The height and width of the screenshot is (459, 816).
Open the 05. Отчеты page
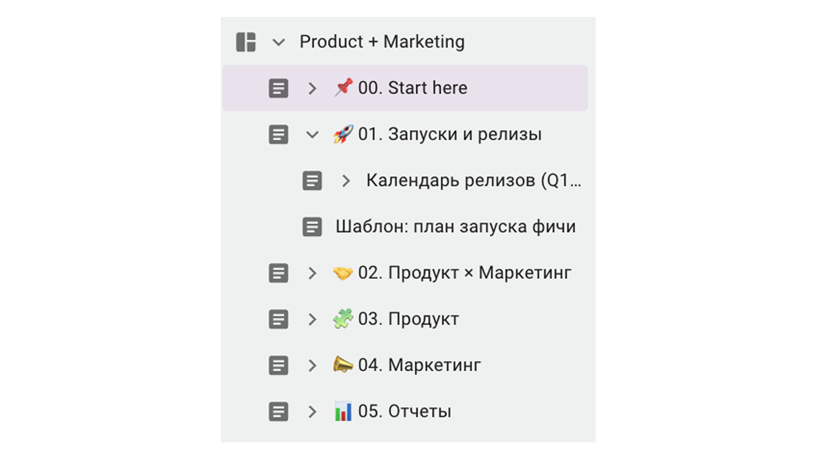[x=404, y=412]
